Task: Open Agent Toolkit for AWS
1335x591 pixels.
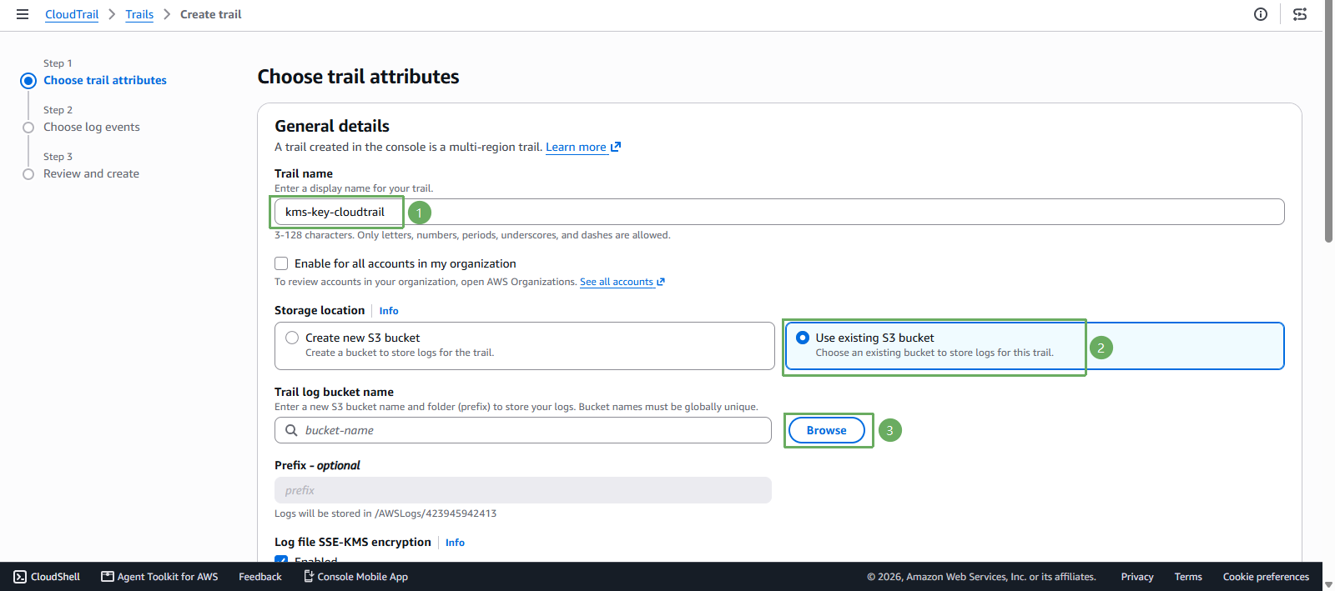Action: 159,577
